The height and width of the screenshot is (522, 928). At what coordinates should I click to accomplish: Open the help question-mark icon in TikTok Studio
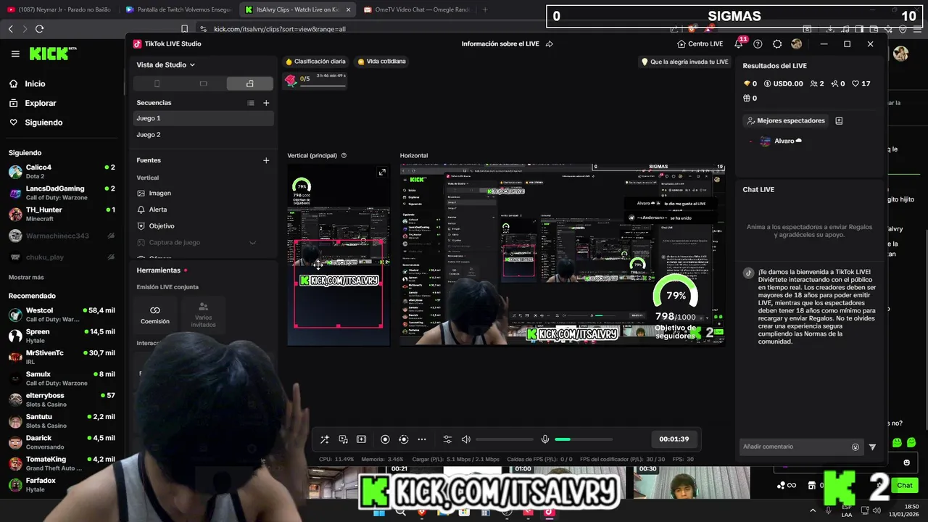[x=758, y=43]
